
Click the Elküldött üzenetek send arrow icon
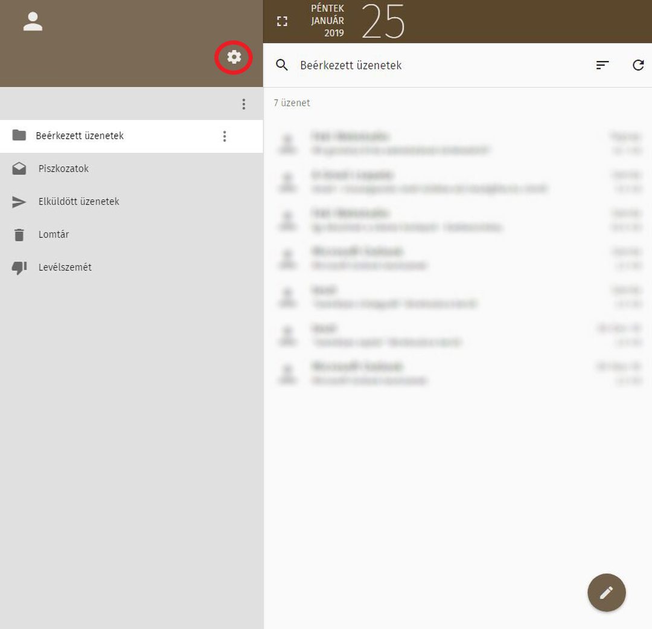point(19,202)
